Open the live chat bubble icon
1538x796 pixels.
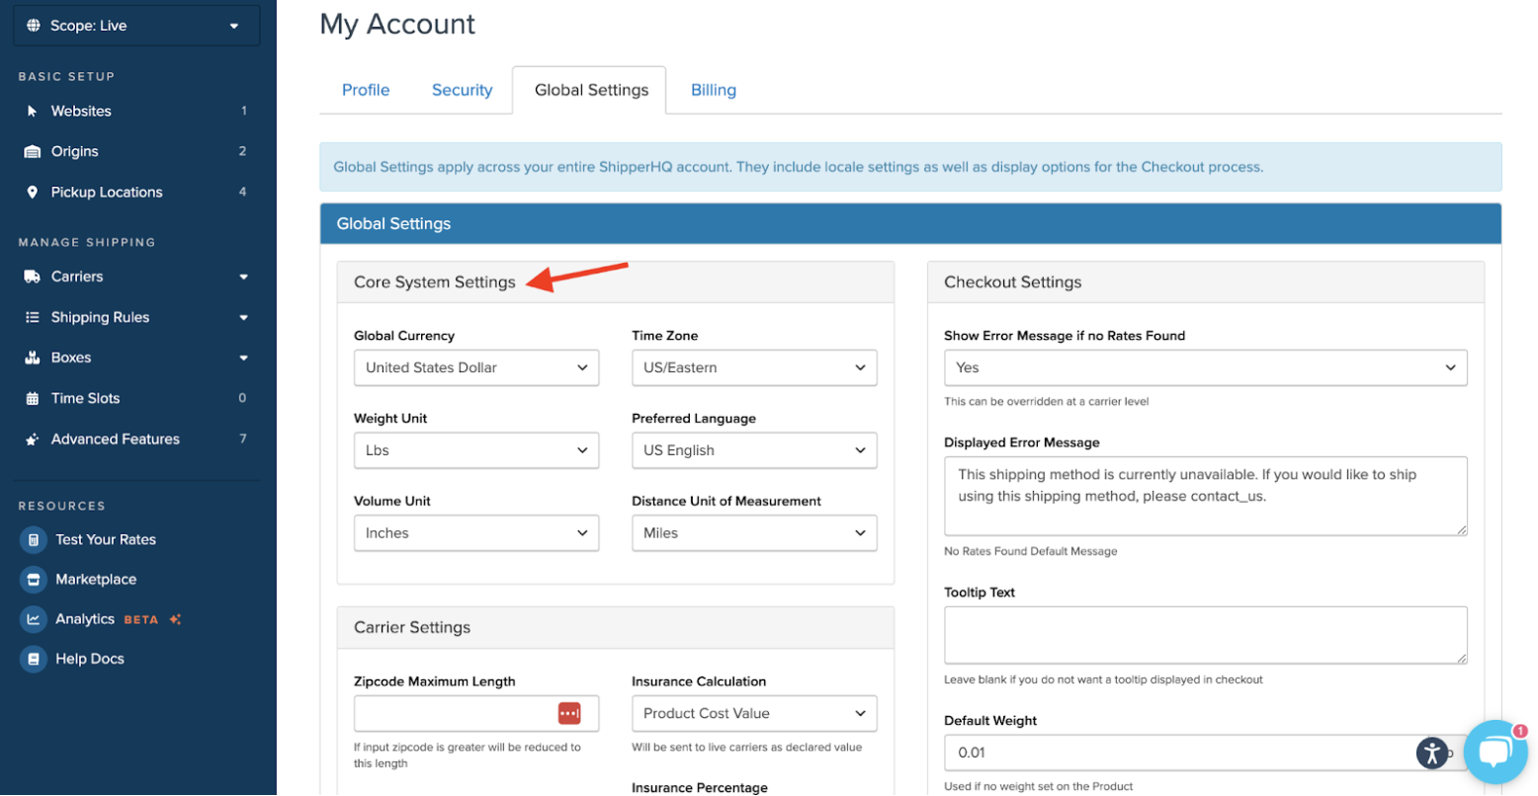1495,753
